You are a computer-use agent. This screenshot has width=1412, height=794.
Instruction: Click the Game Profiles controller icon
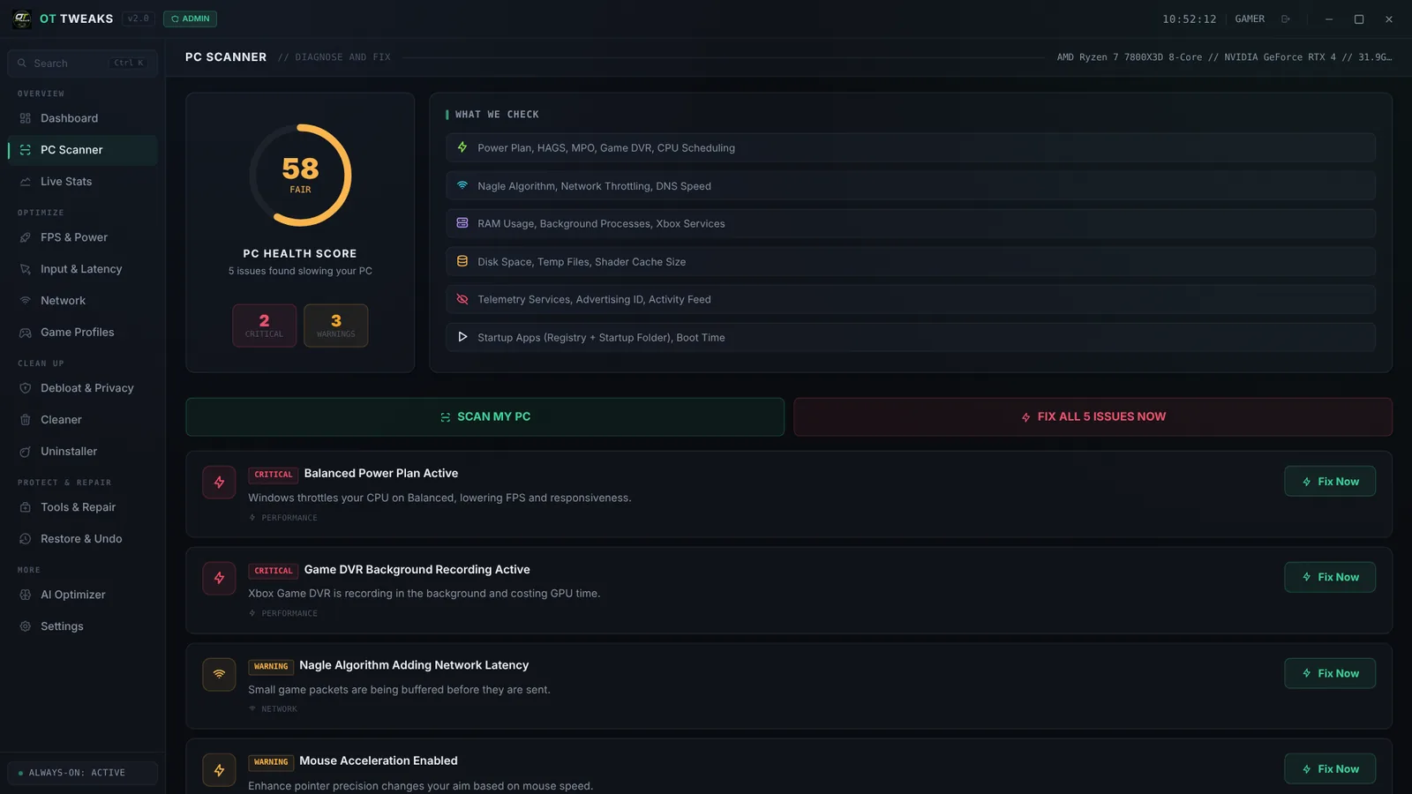tap(26, 333)
